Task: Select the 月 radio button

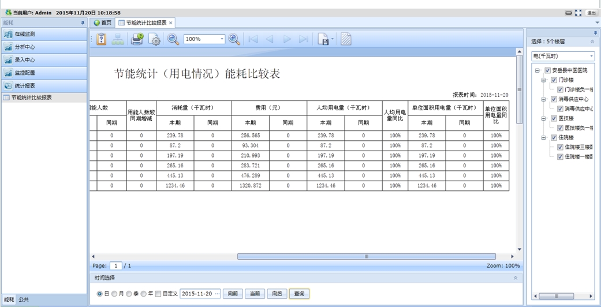Action: 114,294
